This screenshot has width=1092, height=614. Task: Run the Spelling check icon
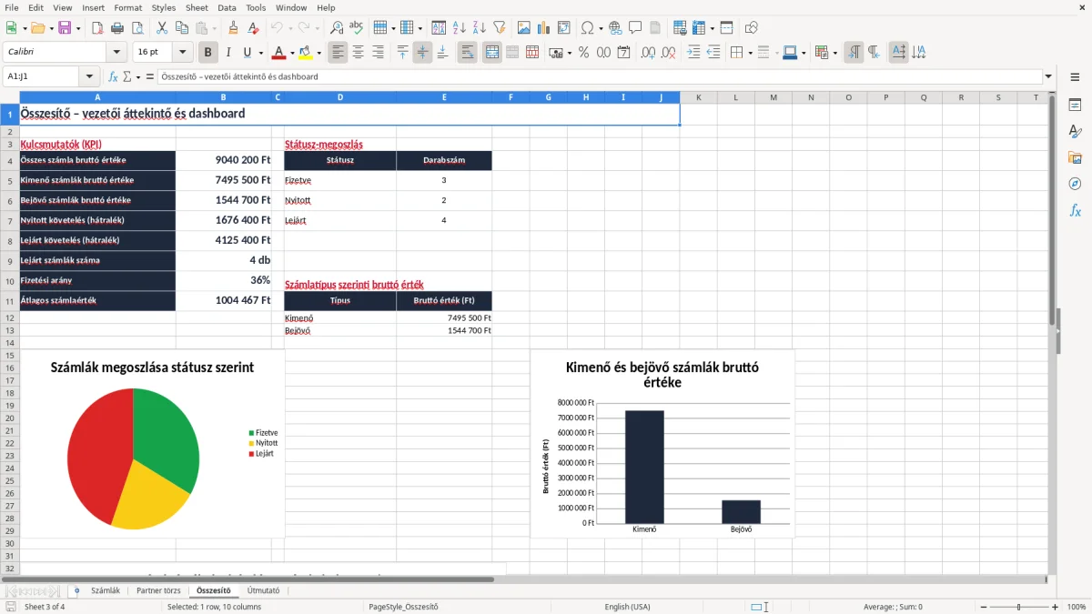[x=356, y=28]
